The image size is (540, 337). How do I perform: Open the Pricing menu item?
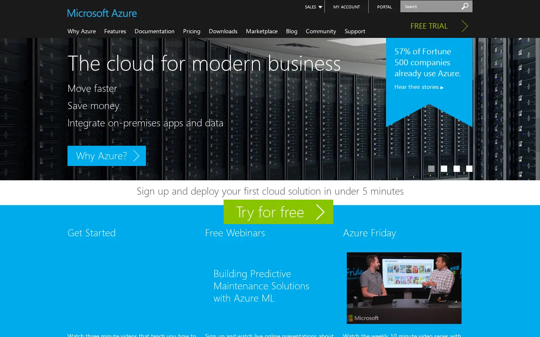coord(192,31)
